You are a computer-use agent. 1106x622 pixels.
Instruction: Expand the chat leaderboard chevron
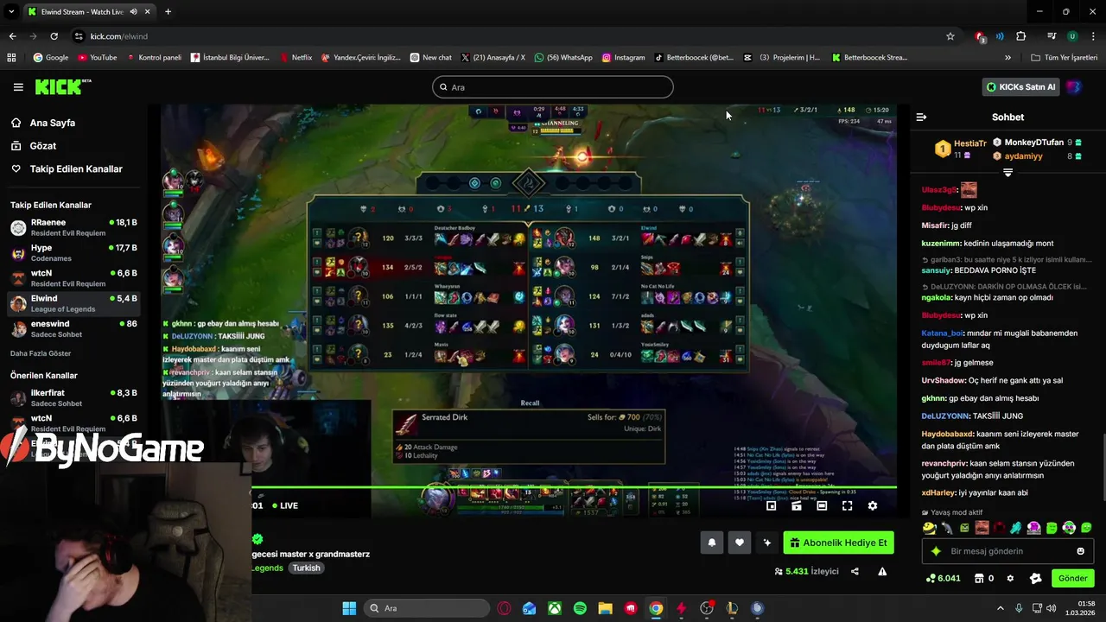1007,173
